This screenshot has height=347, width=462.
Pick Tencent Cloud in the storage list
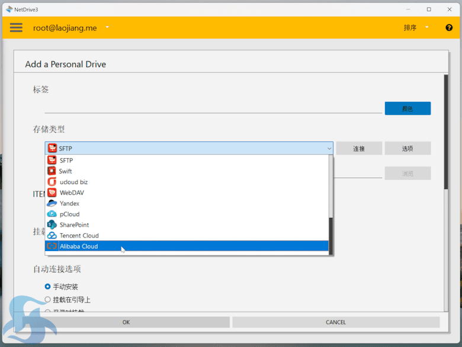(x=187, y=236)
